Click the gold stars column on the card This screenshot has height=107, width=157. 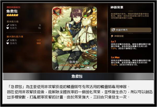94,16
